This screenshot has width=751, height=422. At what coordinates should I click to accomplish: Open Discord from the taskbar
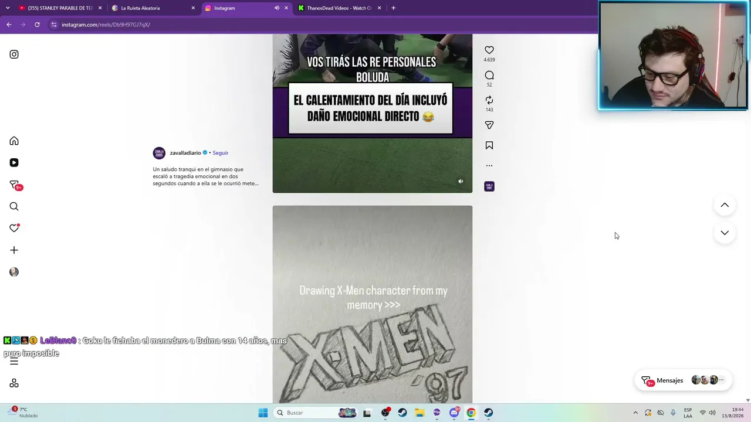coord(454,413)
